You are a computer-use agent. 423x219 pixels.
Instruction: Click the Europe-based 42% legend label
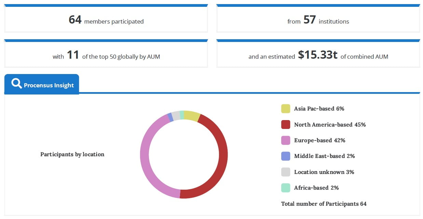click(319, 140)
